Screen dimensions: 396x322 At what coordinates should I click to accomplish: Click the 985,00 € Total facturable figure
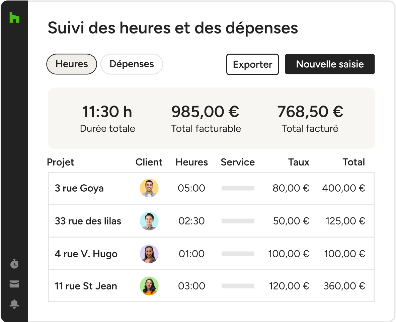[x=206, y=112]
